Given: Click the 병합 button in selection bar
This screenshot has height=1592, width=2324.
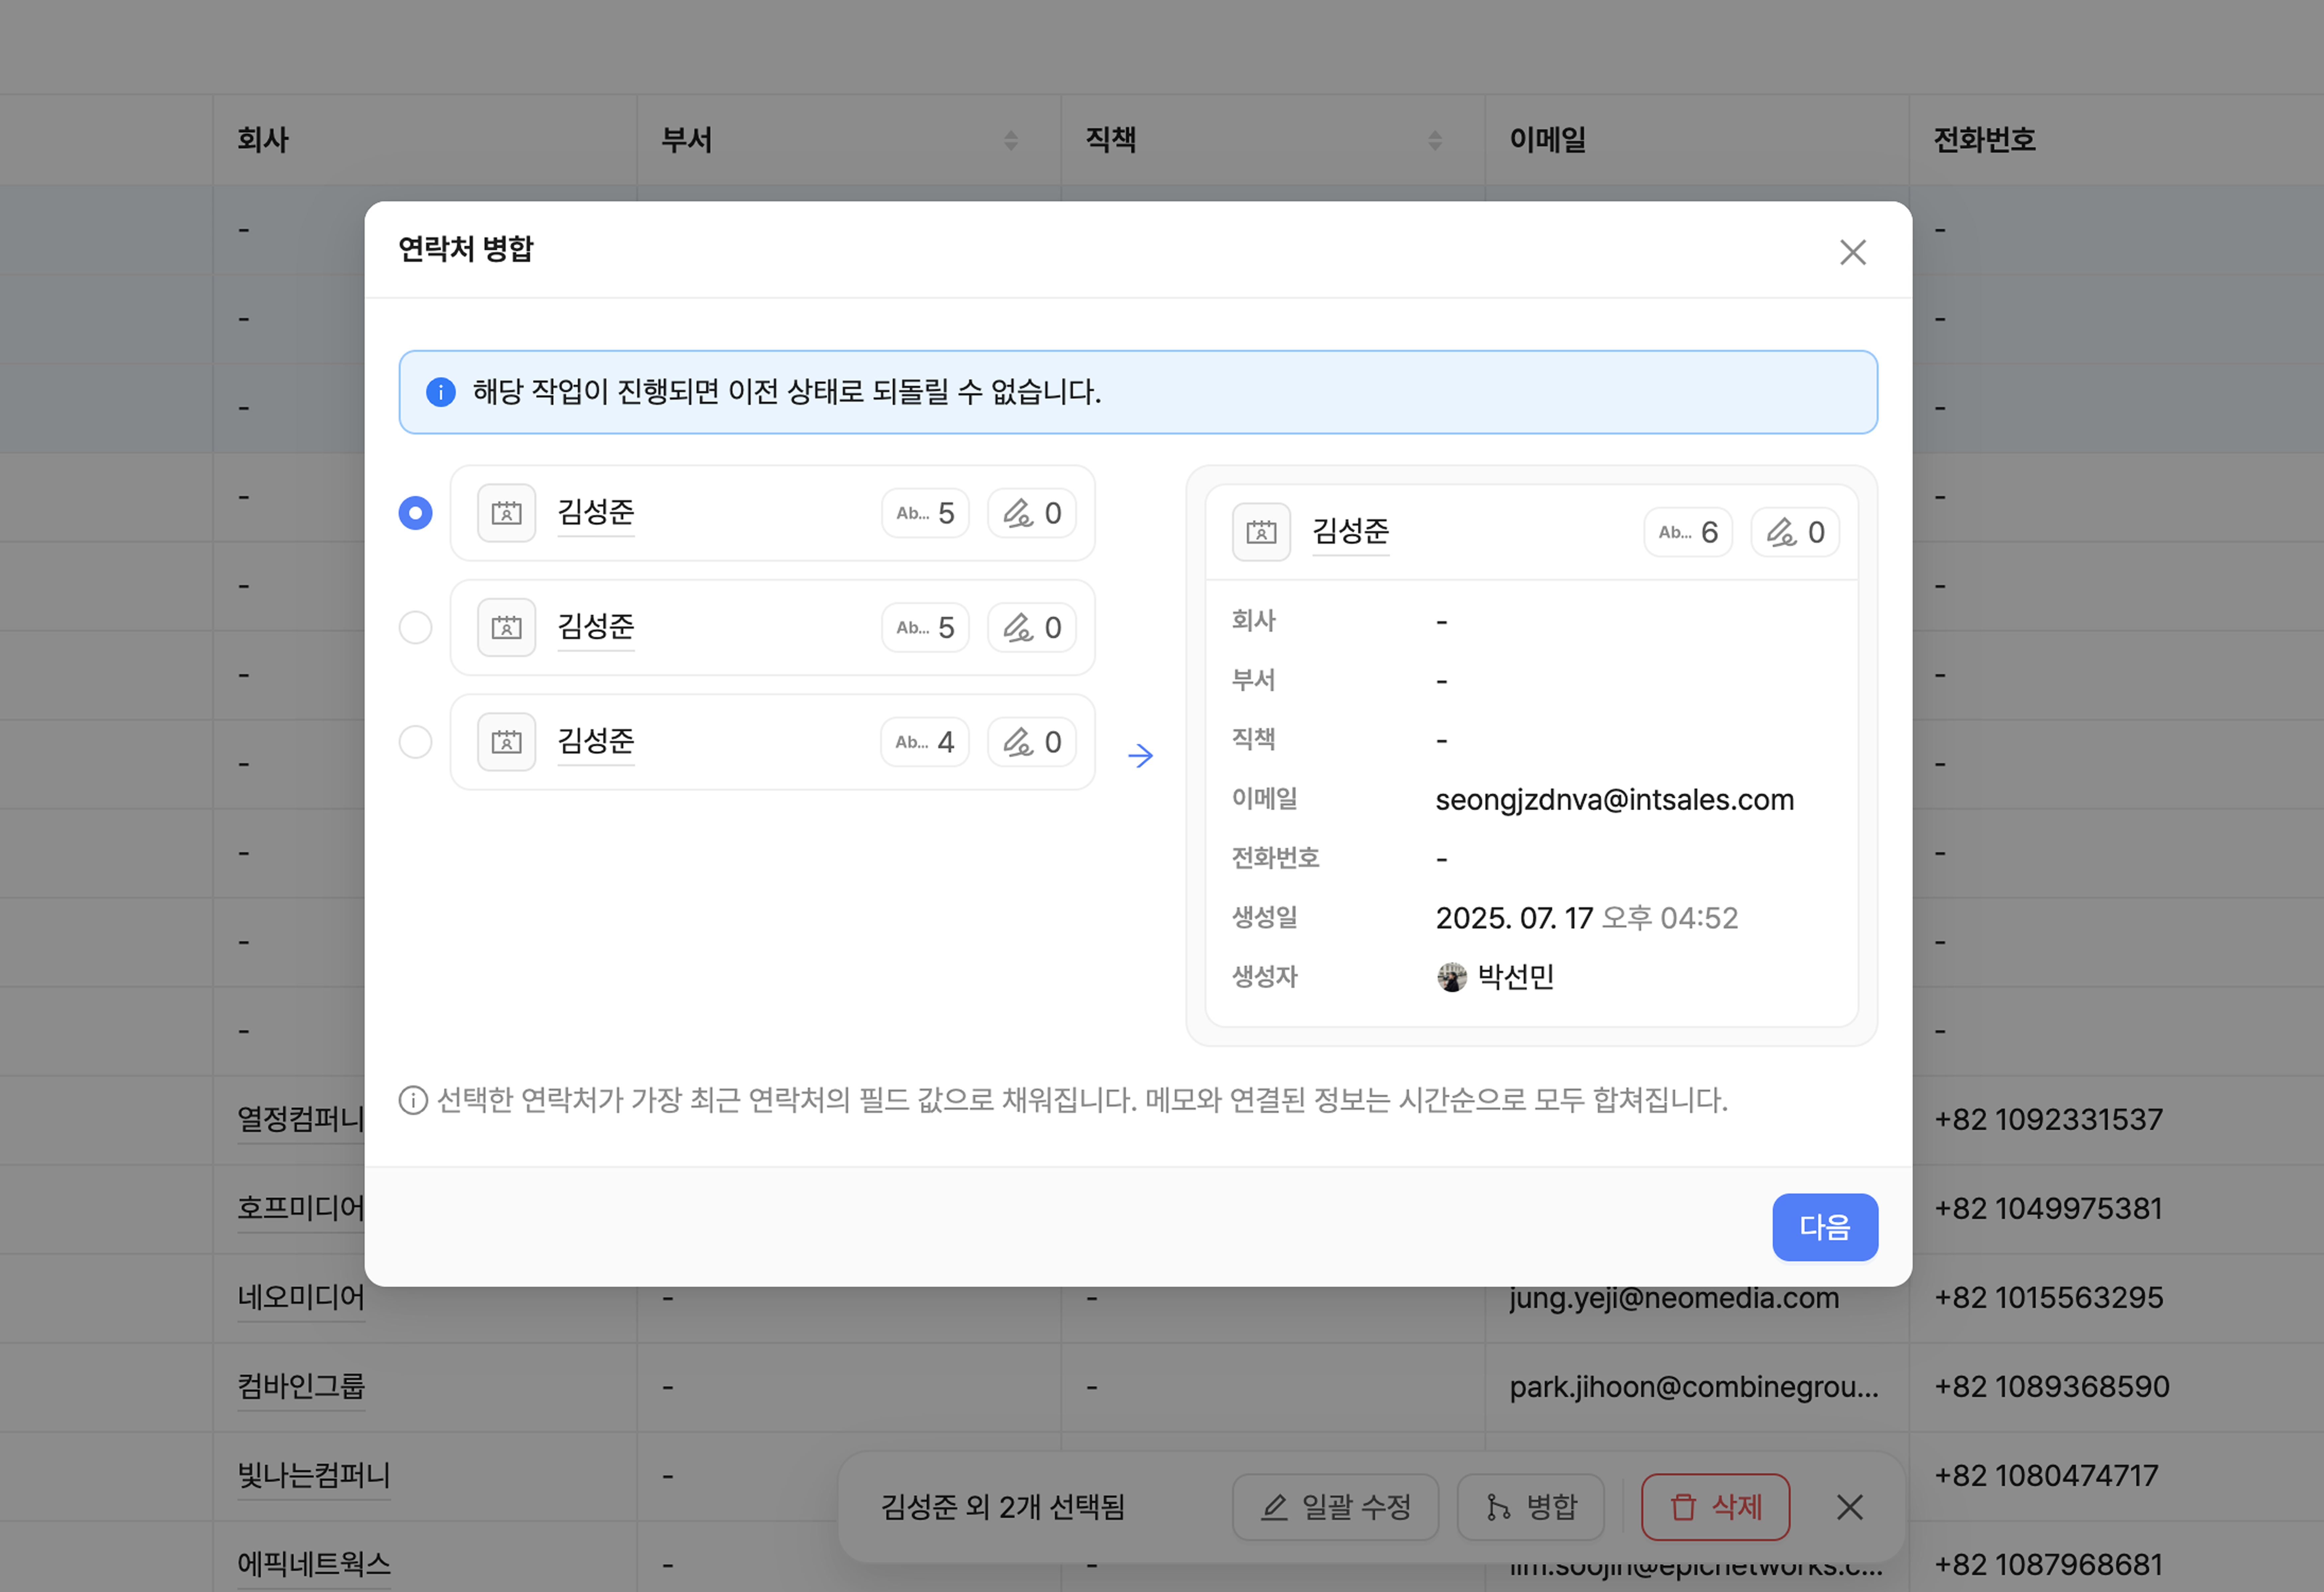Looking at the screenshot, I should point(1531,1506).
